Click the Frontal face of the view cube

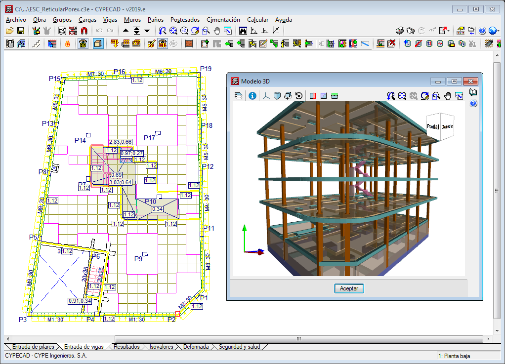[433, 127]
